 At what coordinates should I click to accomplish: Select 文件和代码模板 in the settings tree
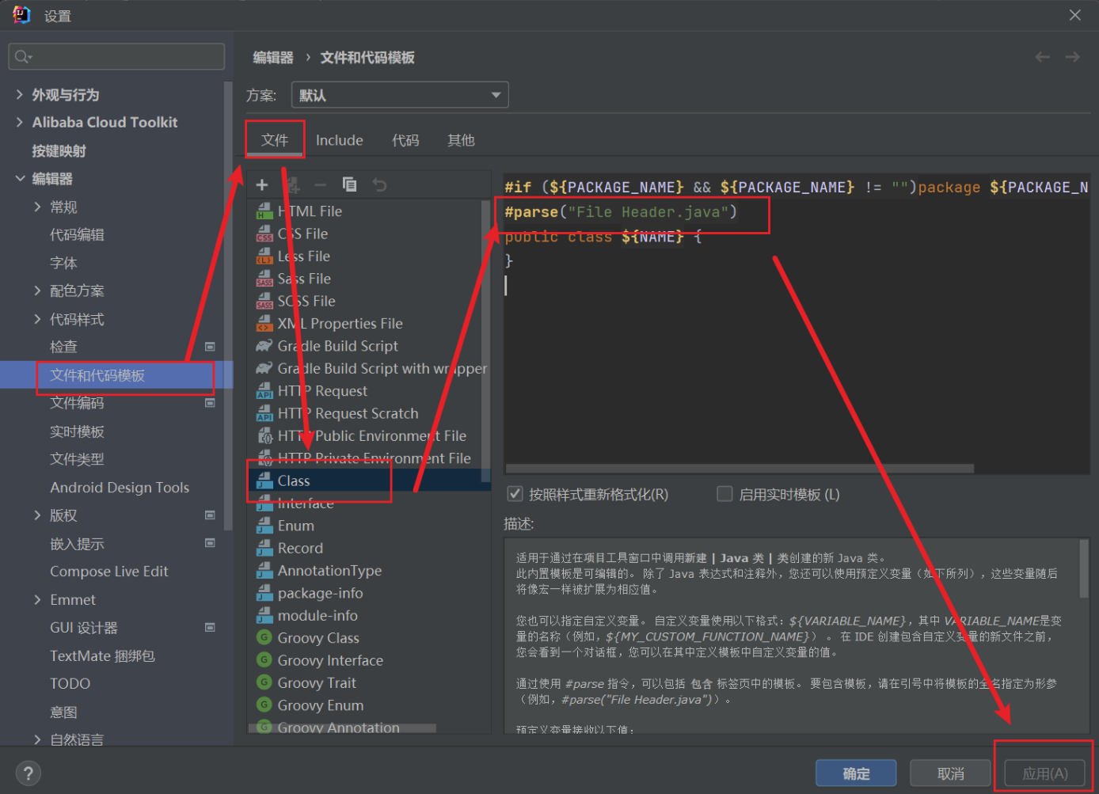(116, 375)
